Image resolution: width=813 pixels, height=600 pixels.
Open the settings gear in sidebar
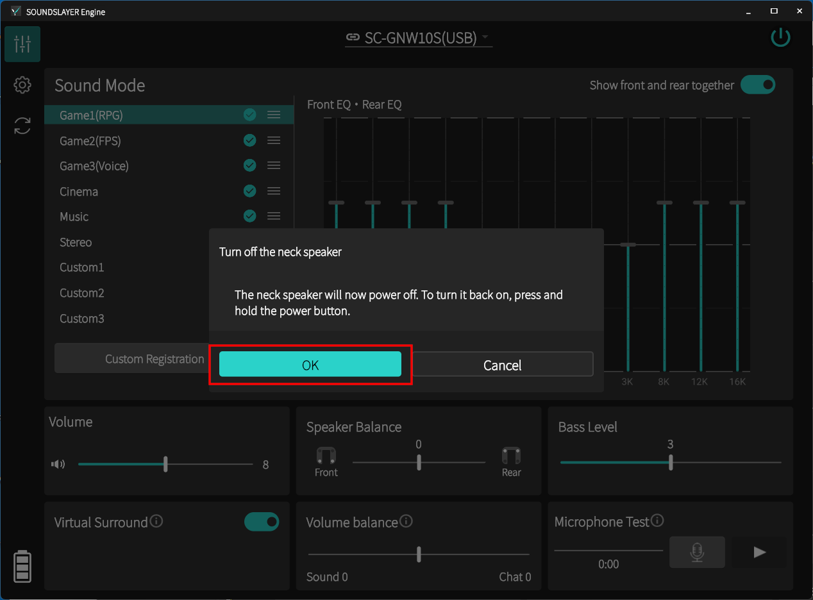22,85
